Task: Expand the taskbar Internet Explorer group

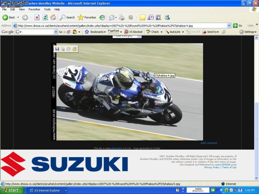Action: pos(66,190)
